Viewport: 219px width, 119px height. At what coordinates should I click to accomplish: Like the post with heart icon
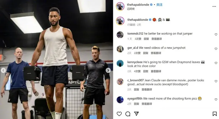(x=119, y=114)
